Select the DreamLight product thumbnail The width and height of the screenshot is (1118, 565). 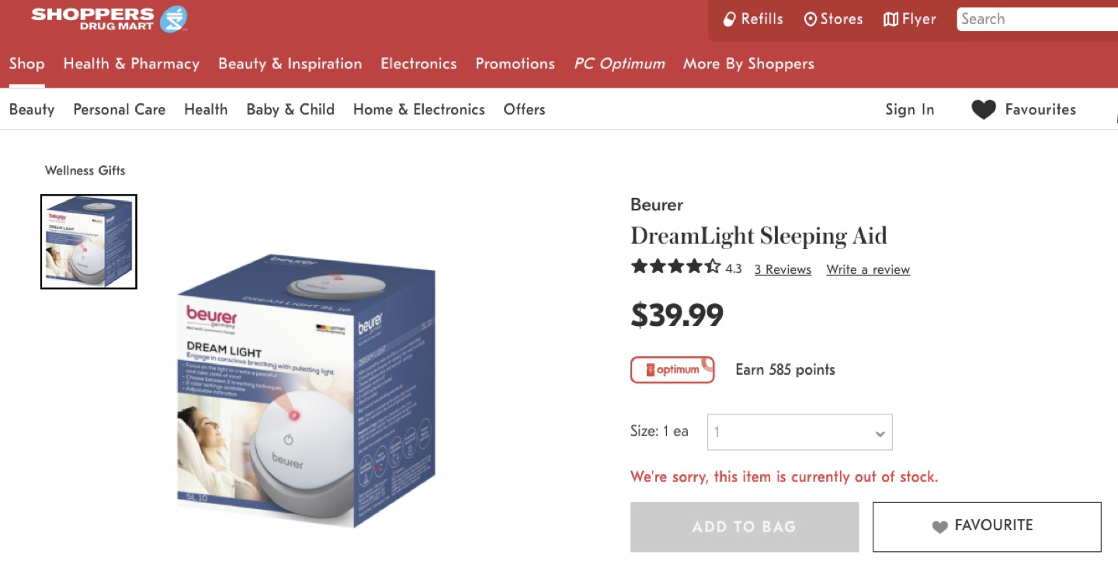point(89,241)
